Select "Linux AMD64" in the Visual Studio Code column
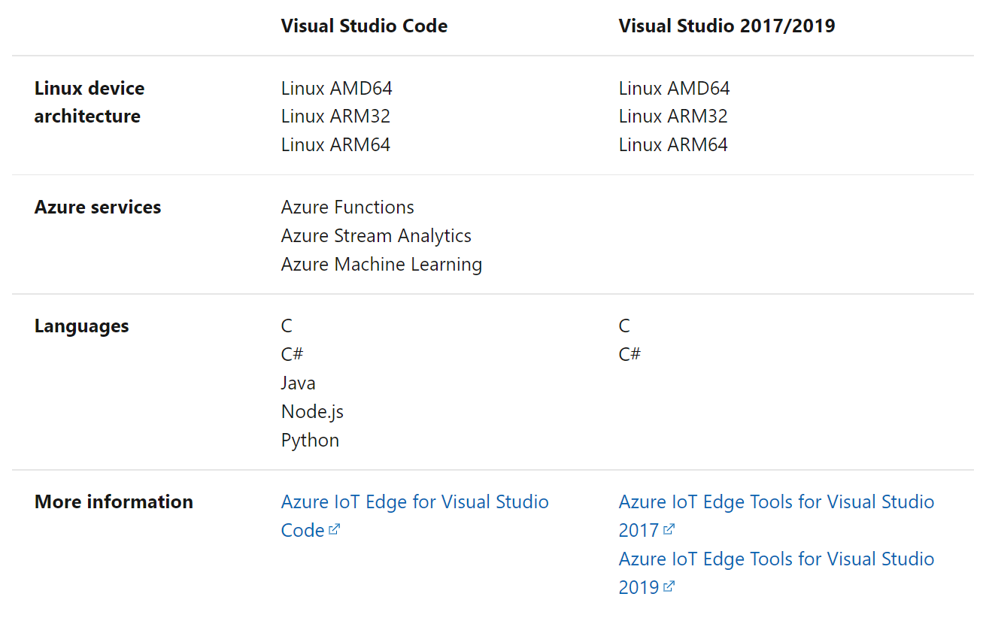This screenshot has width=989, height=621. click(337, 88)
